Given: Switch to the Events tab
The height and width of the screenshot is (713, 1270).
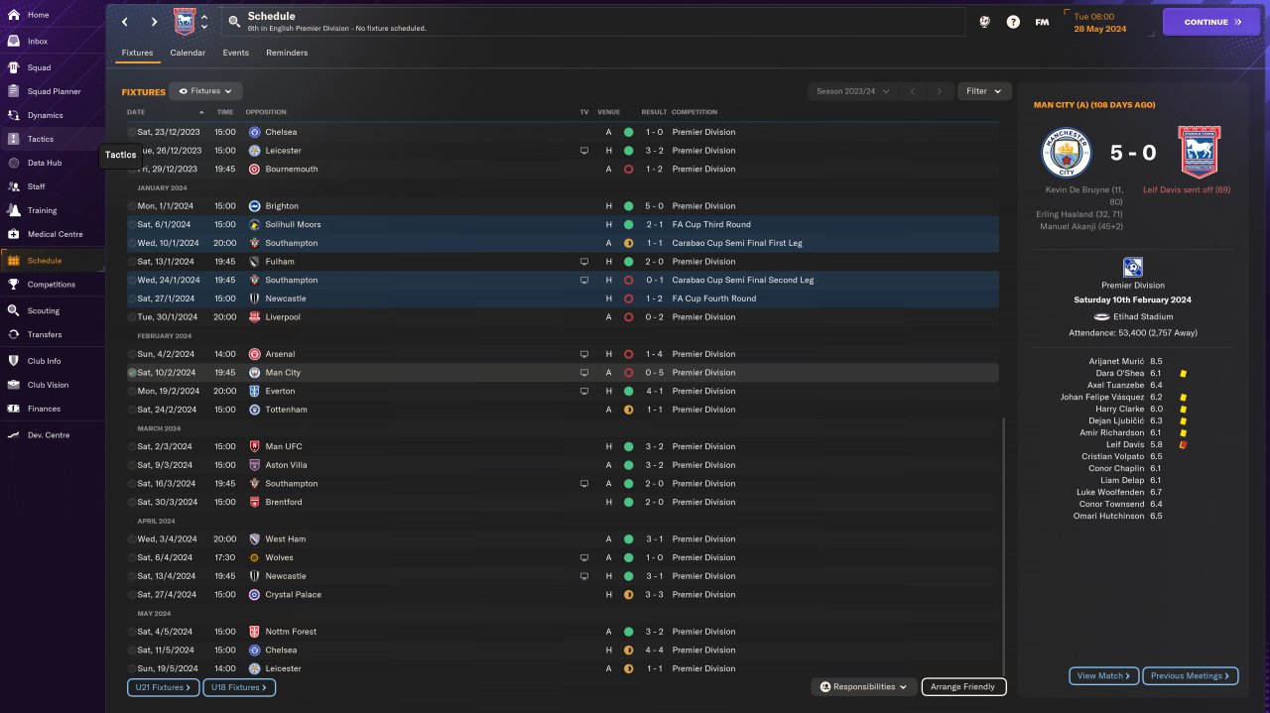Looking at the screenshot, I should (x=236, y=53).
